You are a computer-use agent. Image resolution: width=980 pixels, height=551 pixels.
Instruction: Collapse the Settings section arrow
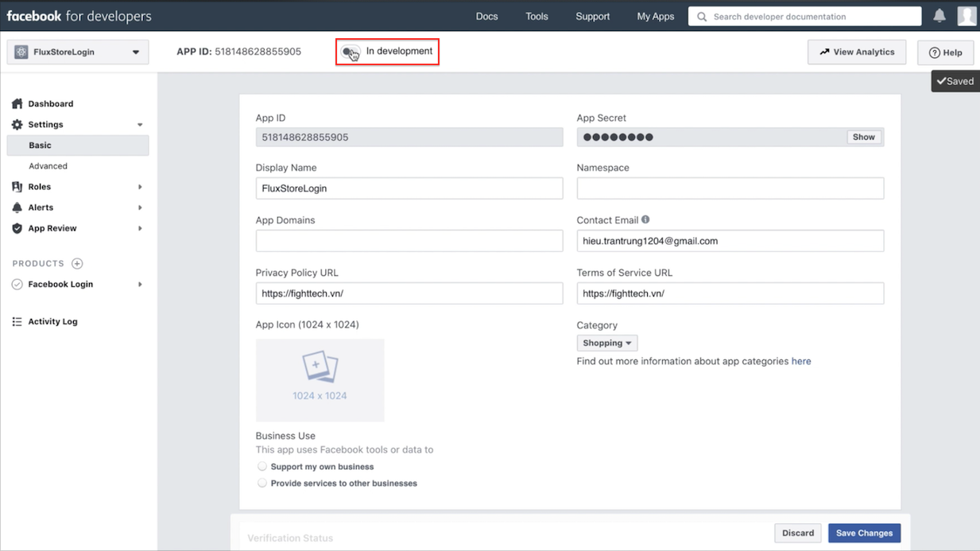click(x=140, y=125)
